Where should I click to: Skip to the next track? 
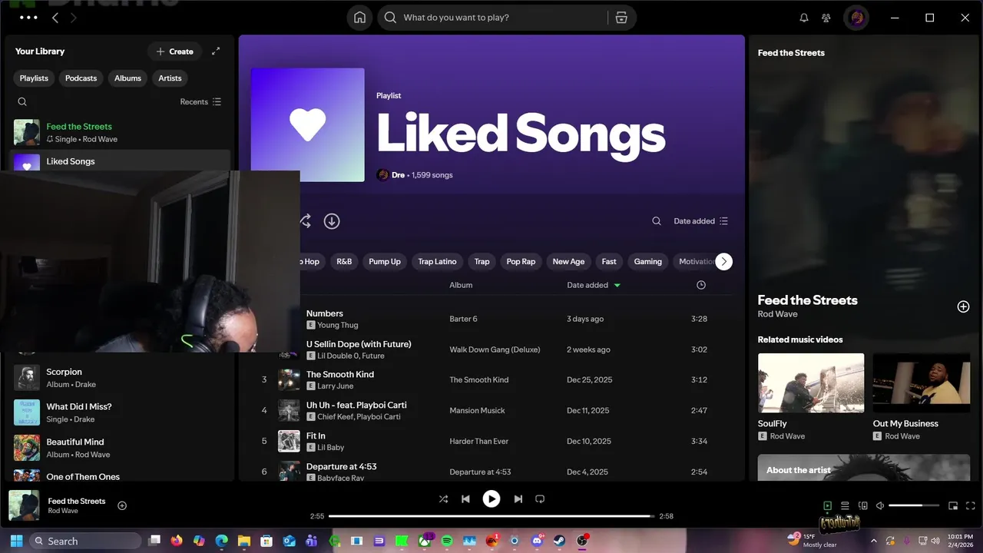point(518,499)
